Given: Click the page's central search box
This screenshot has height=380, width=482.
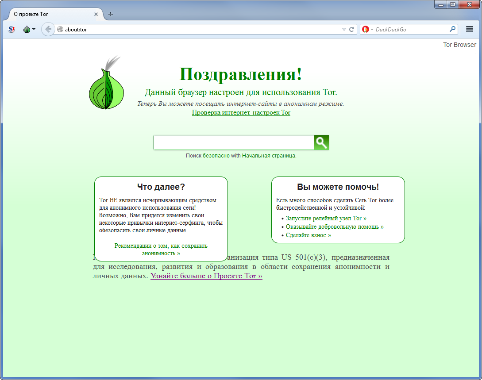Looking at the screenshot, I should click(234, 142).
